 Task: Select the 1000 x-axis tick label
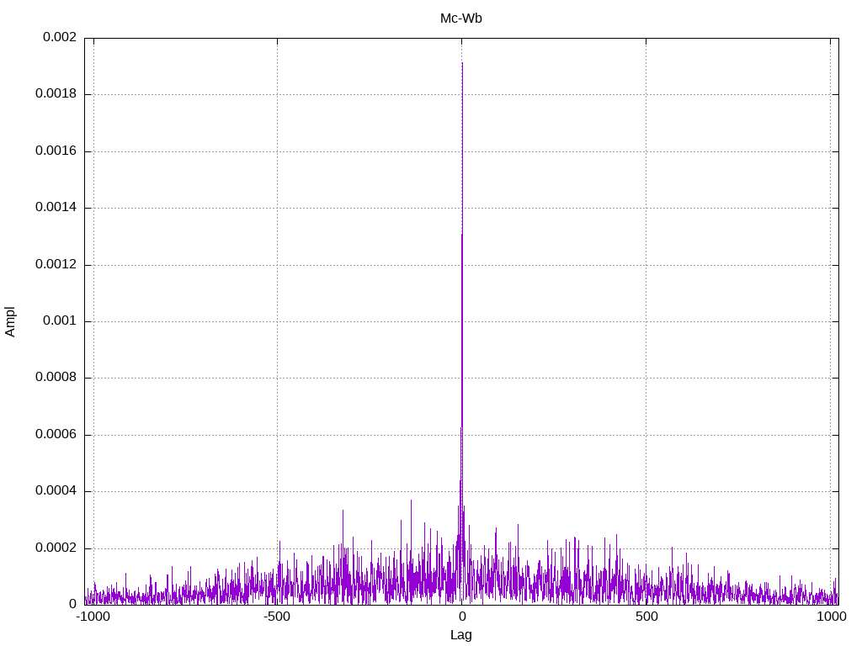point(831,617)
